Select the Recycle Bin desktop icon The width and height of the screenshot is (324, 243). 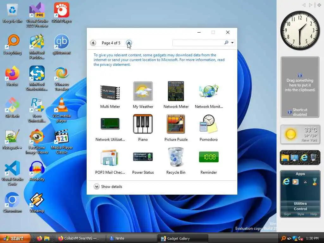(x=12, y=13)
